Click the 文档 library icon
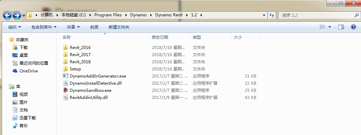The height and width of the screenshot is (135, 361). point(15,110)
